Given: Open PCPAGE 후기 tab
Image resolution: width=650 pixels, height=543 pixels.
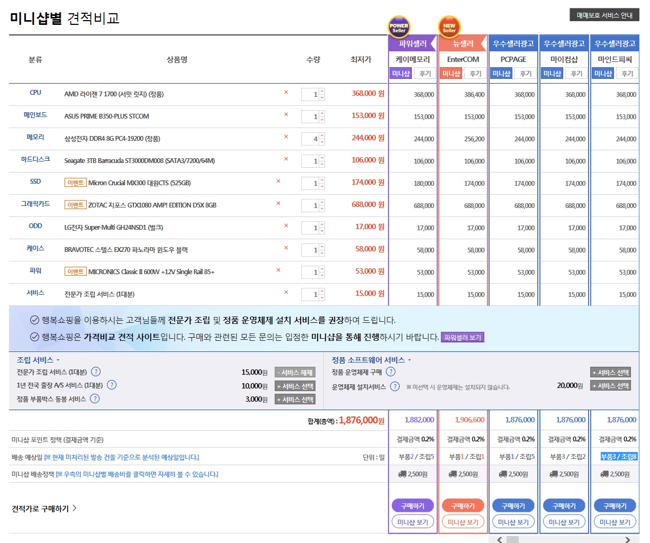Looking at the screenshot, I should coord(526,74).
